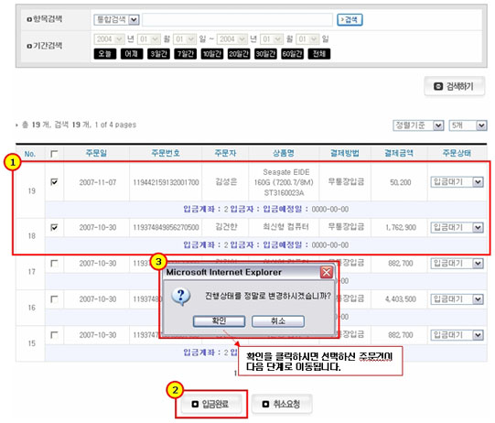Select the 오늘 today period filter
Viewport: 495px width, 423px height.
point(105,54)
